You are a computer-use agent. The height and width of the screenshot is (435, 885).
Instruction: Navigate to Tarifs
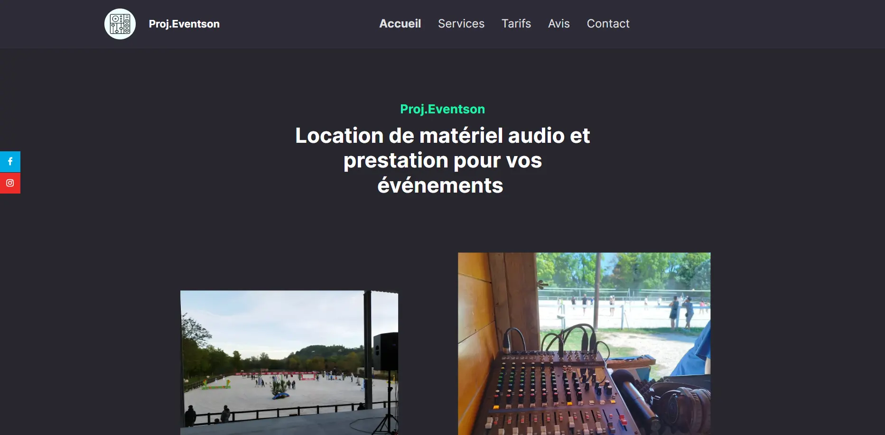516,24
